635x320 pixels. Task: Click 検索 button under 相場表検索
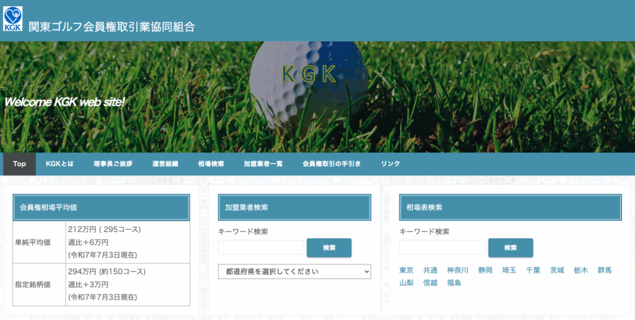(x=511, y=247)
